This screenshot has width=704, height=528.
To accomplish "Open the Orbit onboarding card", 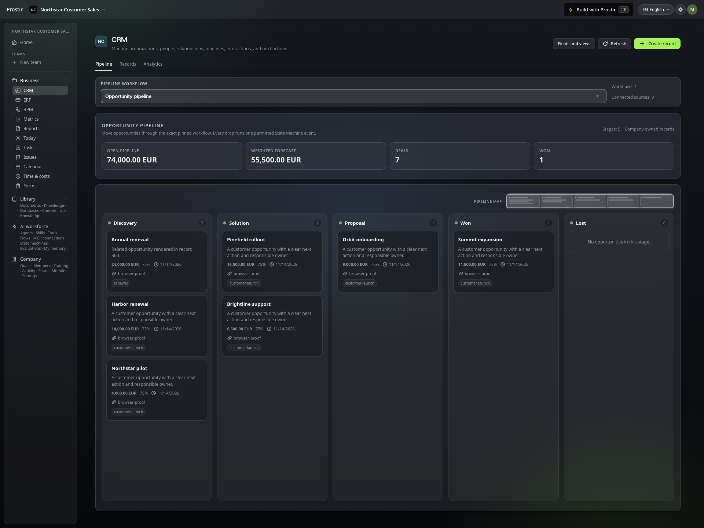I will click(x=388, y=261).
